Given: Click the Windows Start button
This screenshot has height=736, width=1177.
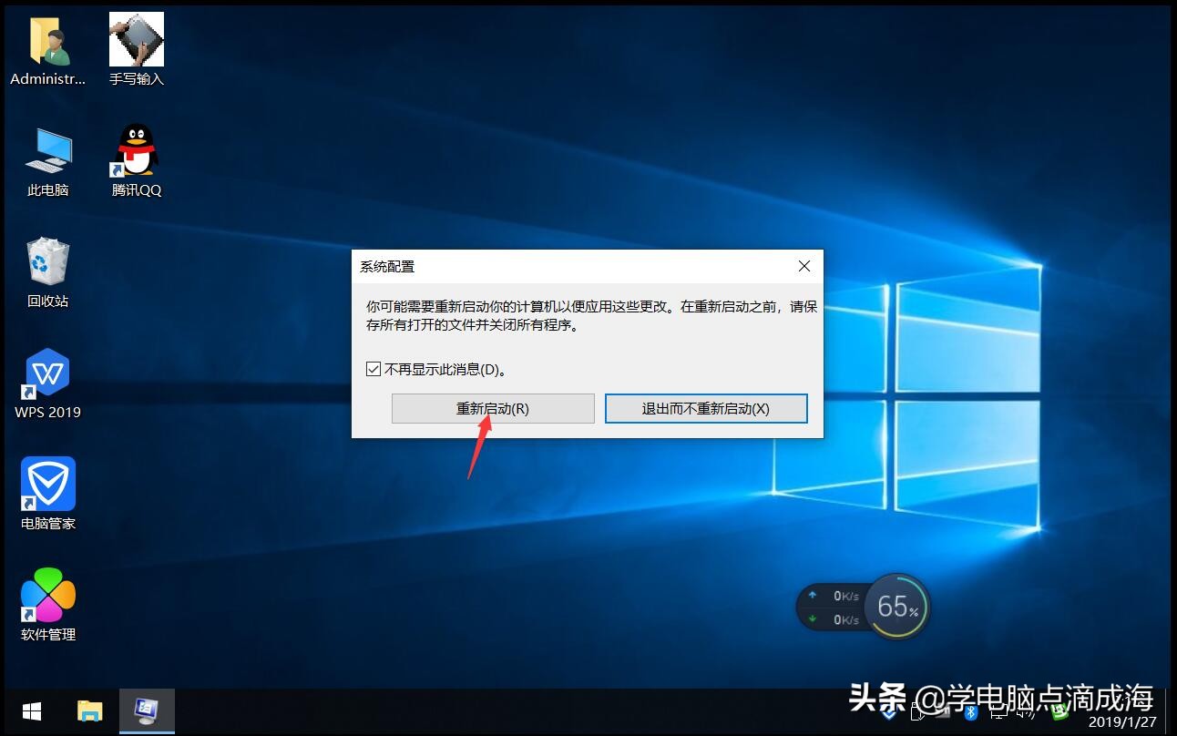Looking at the screenshot, I should click(31, 710).
